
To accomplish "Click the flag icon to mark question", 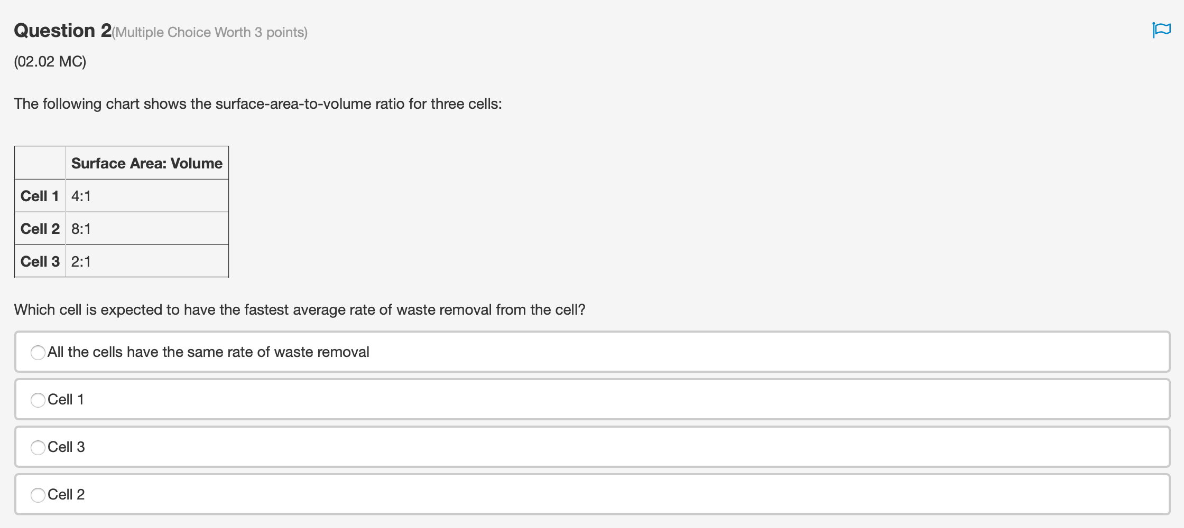I will click(1161, 30).
